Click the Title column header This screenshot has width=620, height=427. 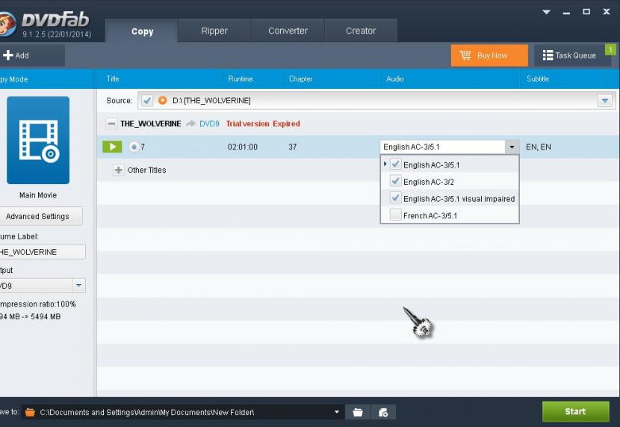113,79
